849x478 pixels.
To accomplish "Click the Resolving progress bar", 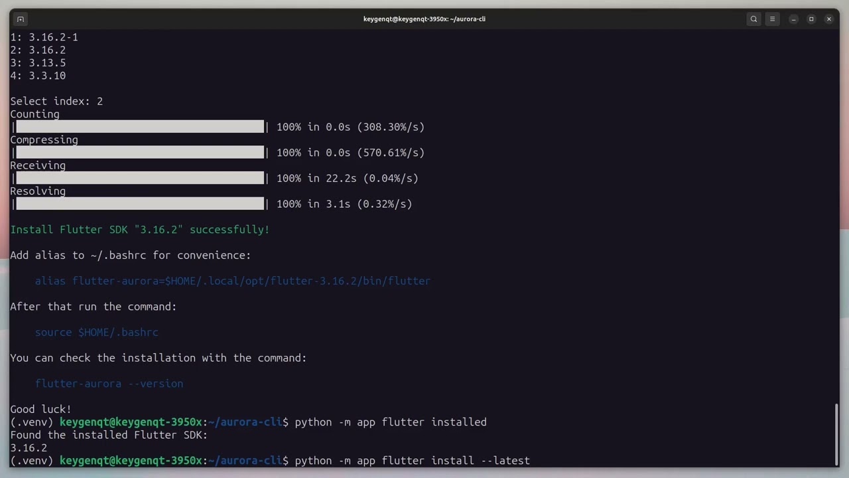I will coord(140,204).
